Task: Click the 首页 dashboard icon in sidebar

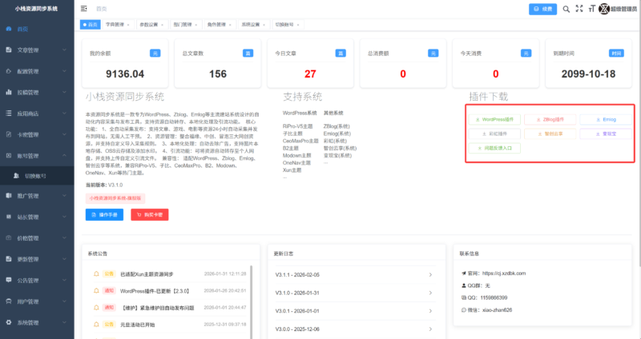Action: point(9,29)
